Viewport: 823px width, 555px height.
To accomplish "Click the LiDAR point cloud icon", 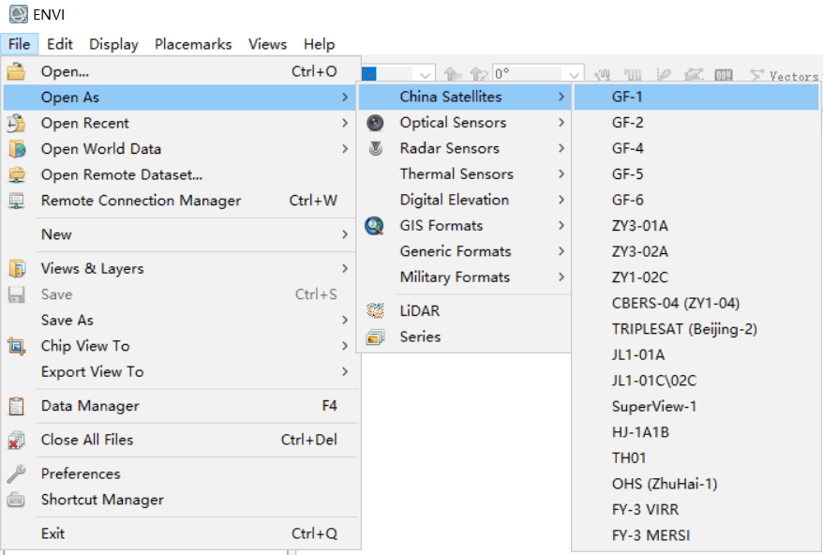I will (x=375, y=311).
